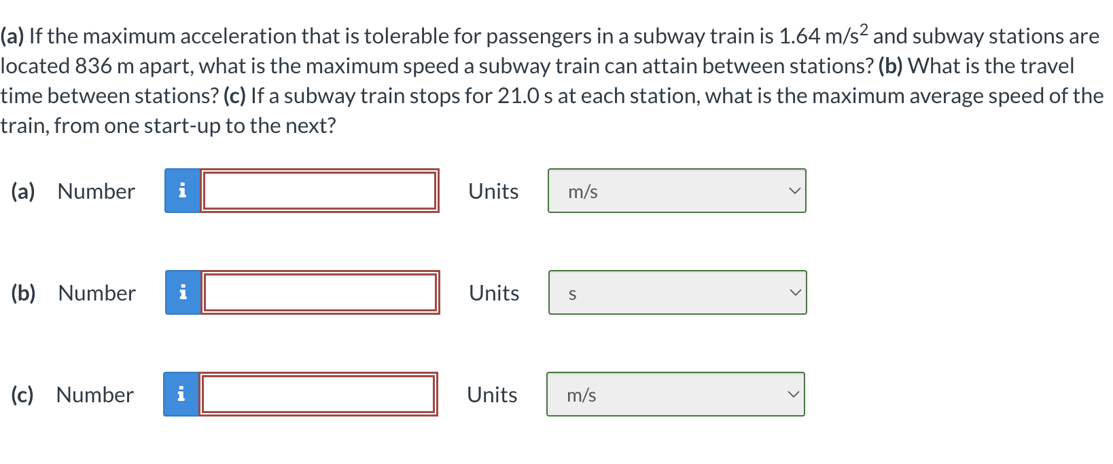Click the Units label next to part (c) dropdown
Viewport: 1113px width, 464px height.
coord(492,394)
